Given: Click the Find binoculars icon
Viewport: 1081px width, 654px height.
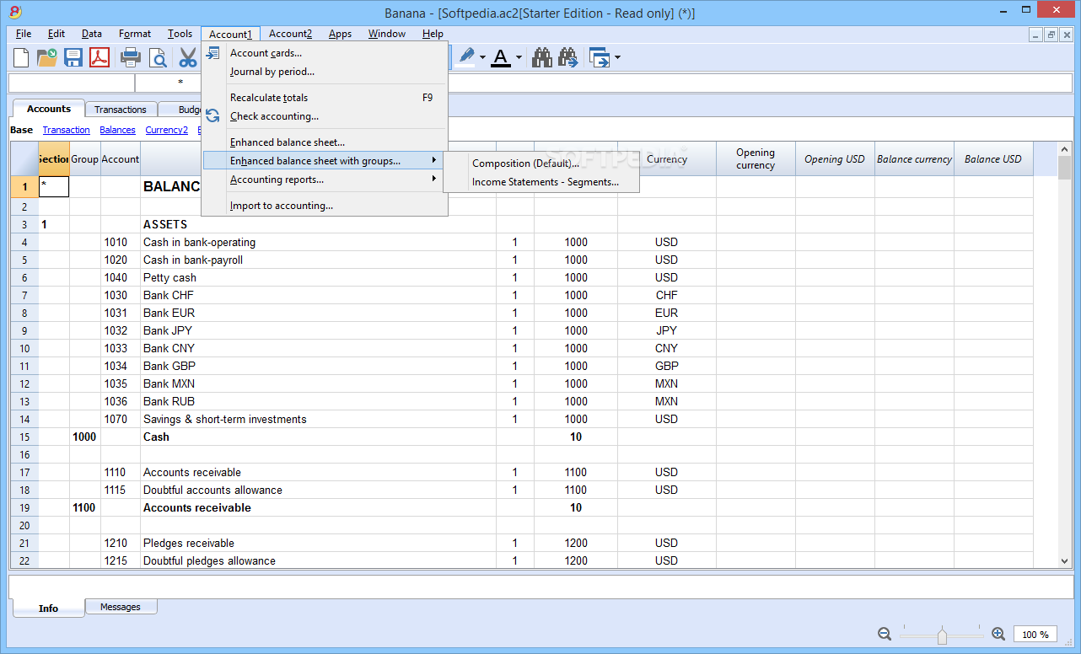Looking at the screenshot, I should click(542, 57).
